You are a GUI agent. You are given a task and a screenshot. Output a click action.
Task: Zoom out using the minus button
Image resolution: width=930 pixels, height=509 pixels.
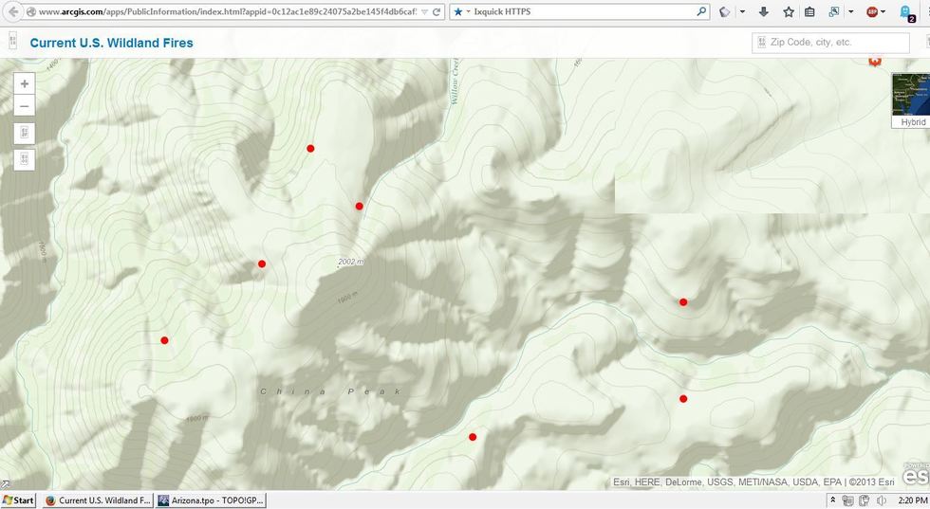(x=25, y=106)
